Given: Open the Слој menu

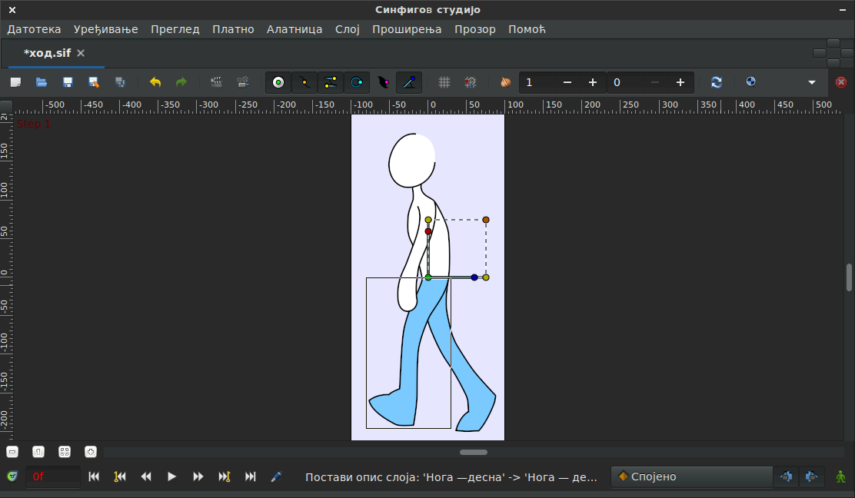Looking at the screenshot, I should pyautogui.click(x=347, y=29).
